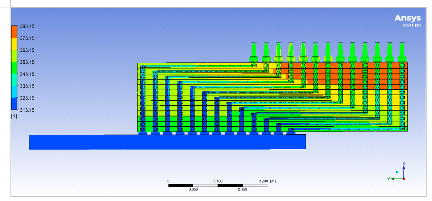Screen dimensions: 432x201
Task: Click the red X axis dot of triad
Action: (404, 179)
